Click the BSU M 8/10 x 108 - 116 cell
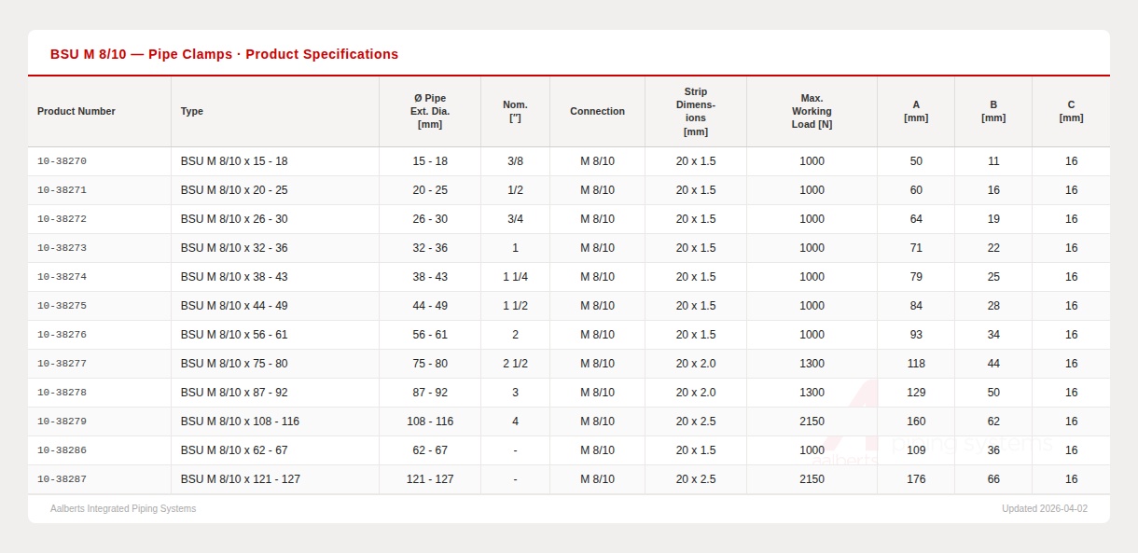Viewport: 1138px width, 553px height. [240, 422]
